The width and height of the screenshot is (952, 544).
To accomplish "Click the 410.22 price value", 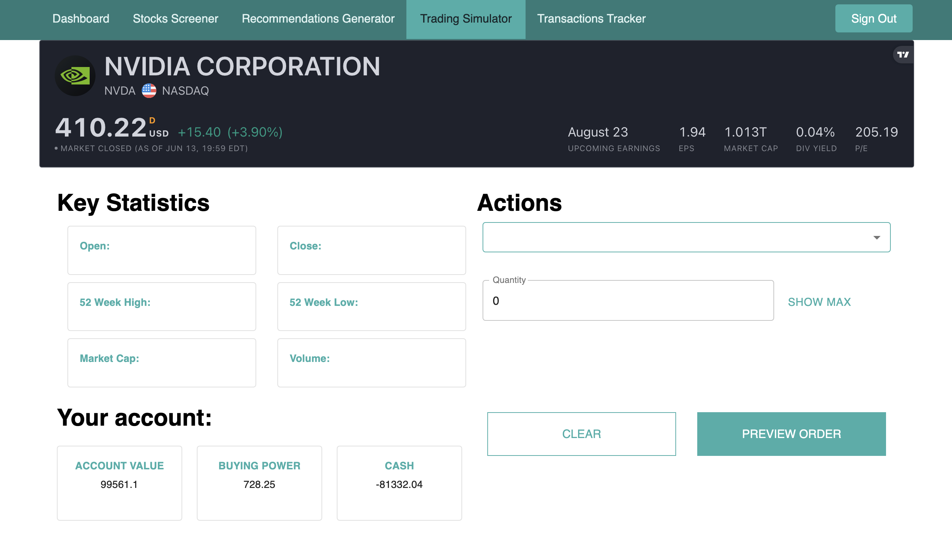I will click(x=101, y=128).
